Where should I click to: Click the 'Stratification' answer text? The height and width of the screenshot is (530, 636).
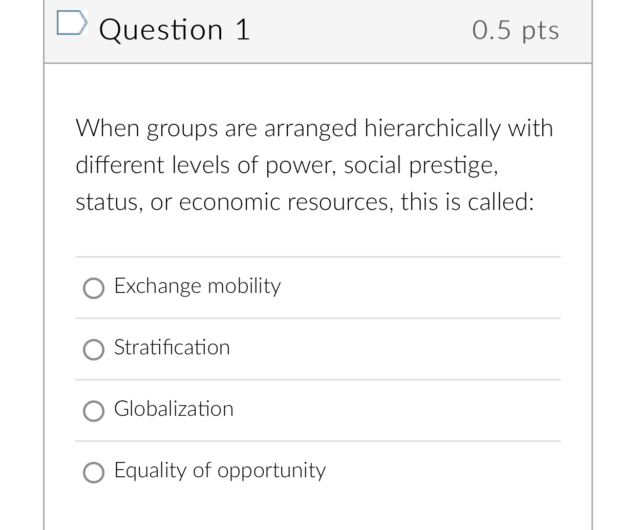click(172, 348)
